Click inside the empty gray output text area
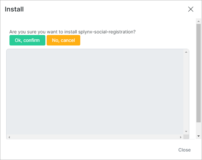Screen dimensions: 202x160 pyautogui.click(x=95, y=92)
